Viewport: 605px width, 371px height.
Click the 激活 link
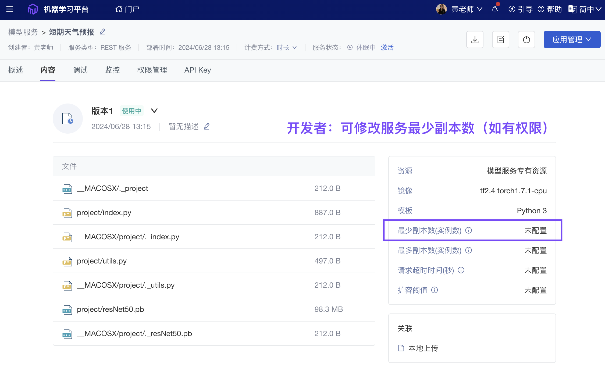coord(387,48)
